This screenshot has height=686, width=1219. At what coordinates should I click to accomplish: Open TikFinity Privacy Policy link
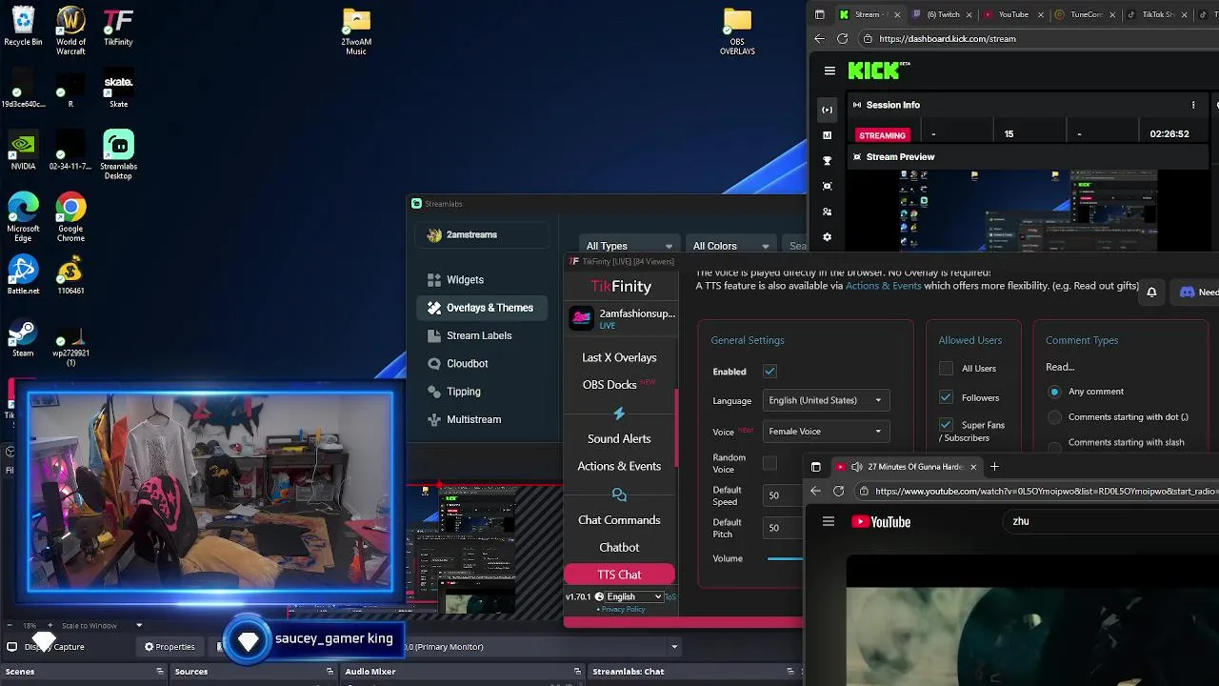click(623, 609)
